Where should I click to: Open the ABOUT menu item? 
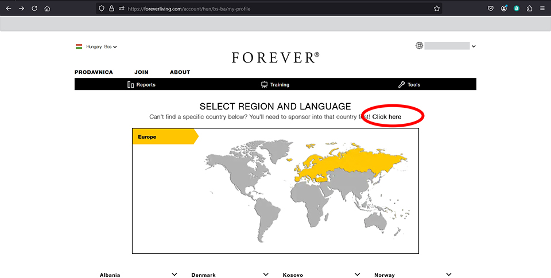point(180,72)
